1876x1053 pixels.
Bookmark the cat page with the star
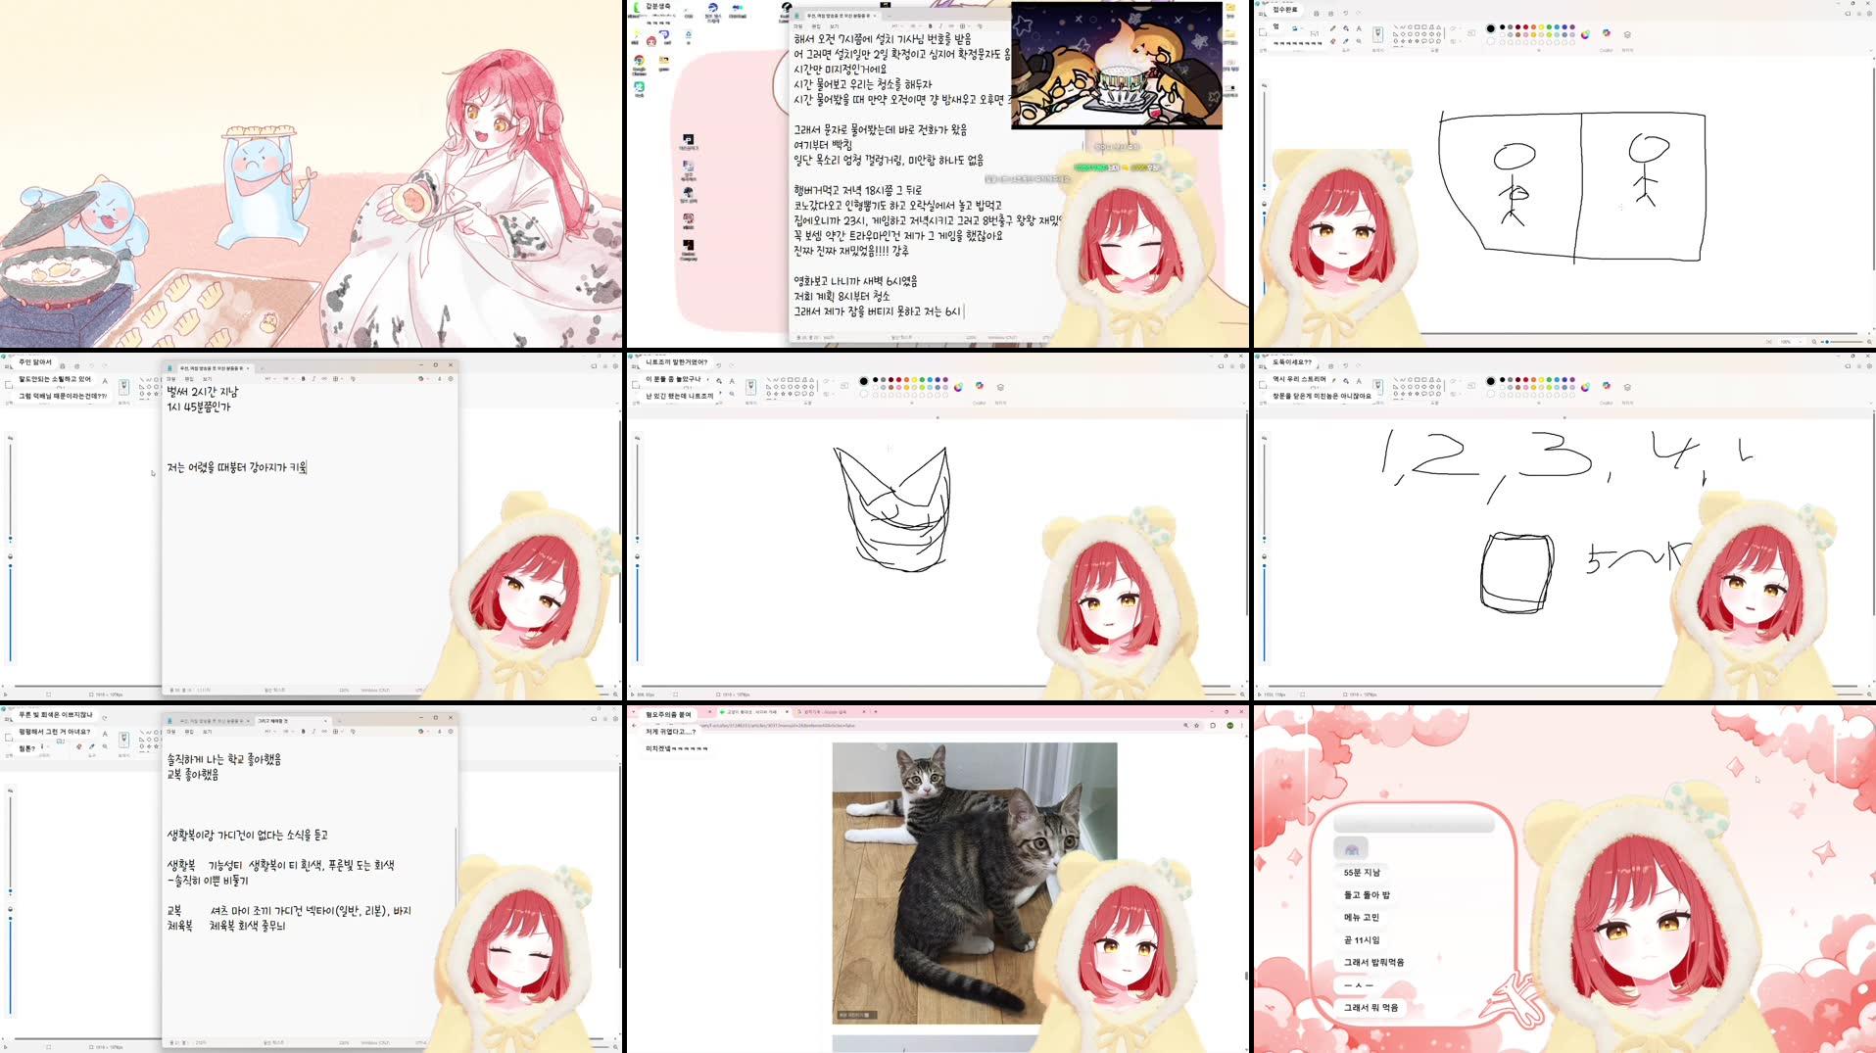coord(1196,726)
